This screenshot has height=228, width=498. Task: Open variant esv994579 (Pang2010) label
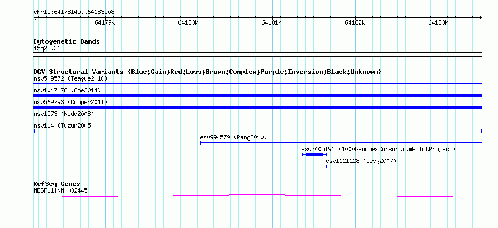pos(233,138)
